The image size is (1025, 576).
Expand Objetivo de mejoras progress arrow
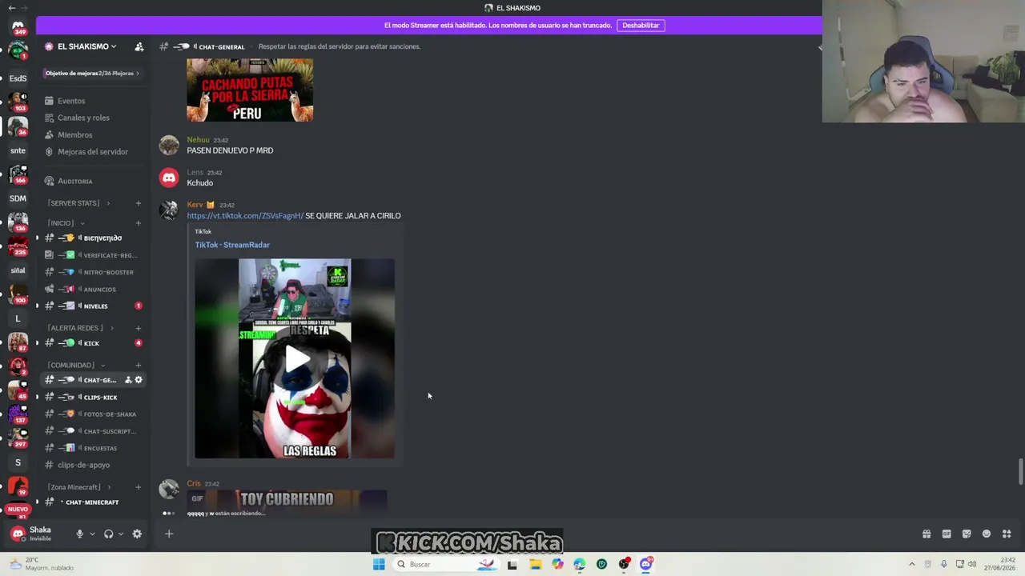pos(138,74)
